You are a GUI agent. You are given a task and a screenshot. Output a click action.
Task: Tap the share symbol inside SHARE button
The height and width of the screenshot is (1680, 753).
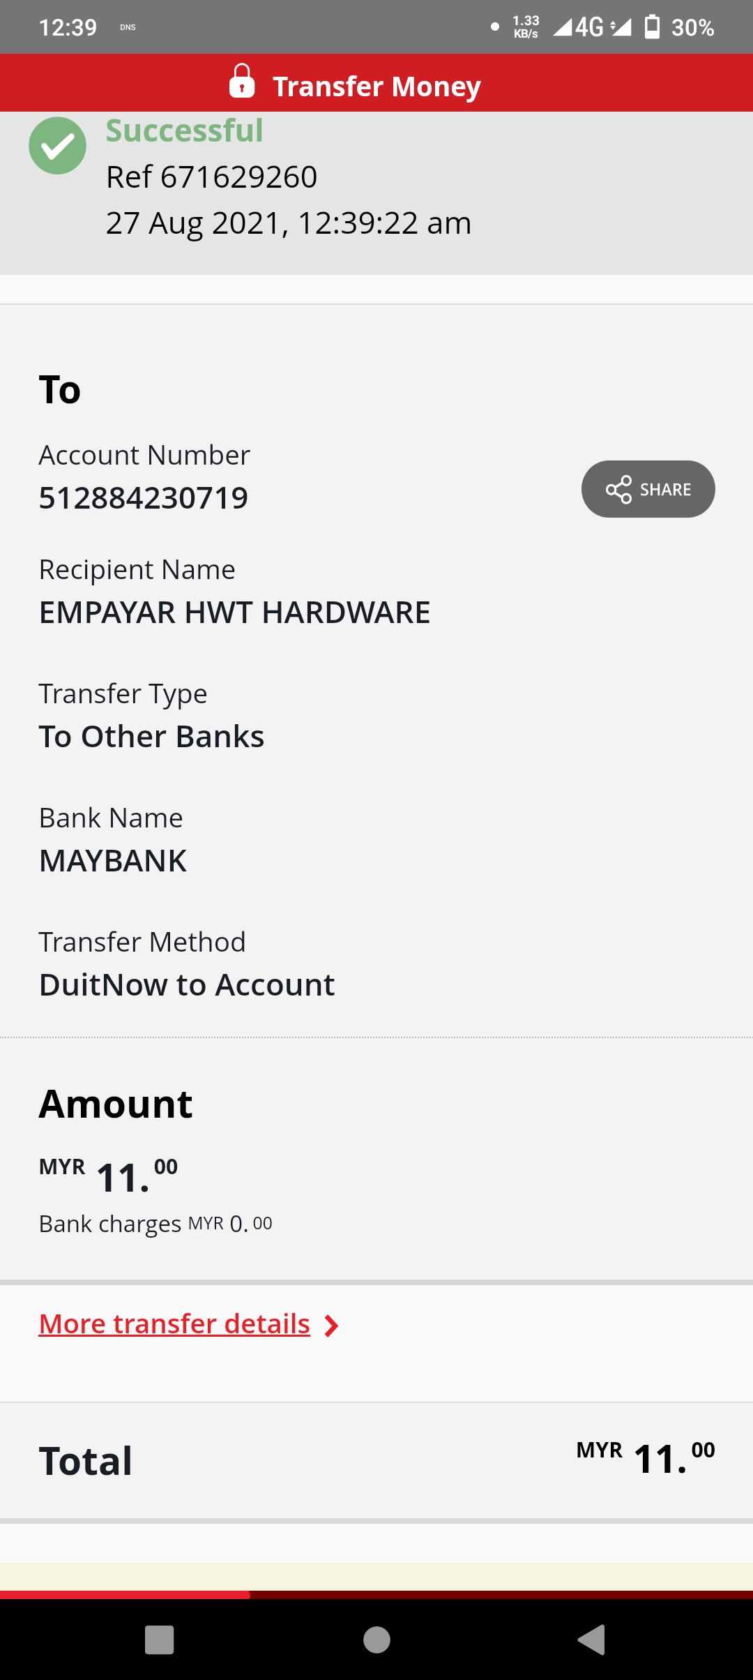[618, 489]
